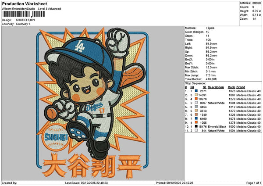This screenshot has height=186, width=263.
Task: Click the thread code 1000
Action: (232, 127)
